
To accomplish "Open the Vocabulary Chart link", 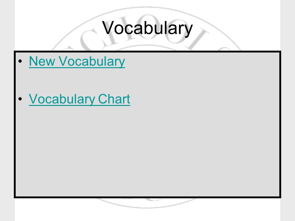I will click(79, 99).
